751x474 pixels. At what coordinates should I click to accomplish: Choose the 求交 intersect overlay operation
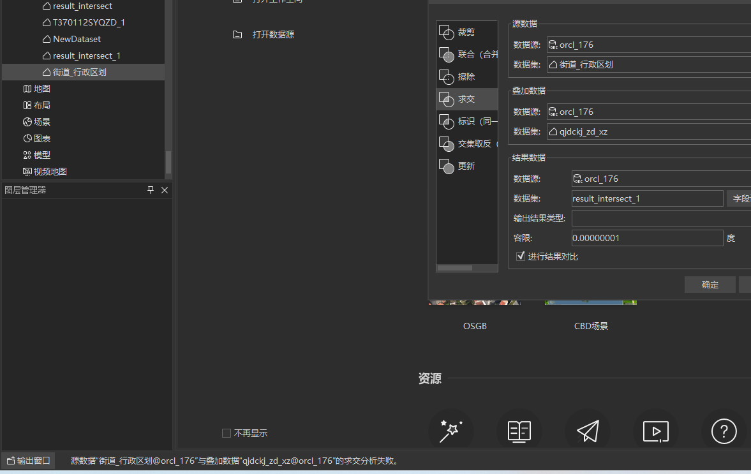(x=467, y=99)
